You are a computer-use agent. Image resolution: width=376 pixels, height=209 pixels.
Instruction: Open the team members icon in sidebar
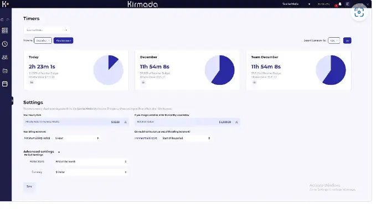click(5, 57)
